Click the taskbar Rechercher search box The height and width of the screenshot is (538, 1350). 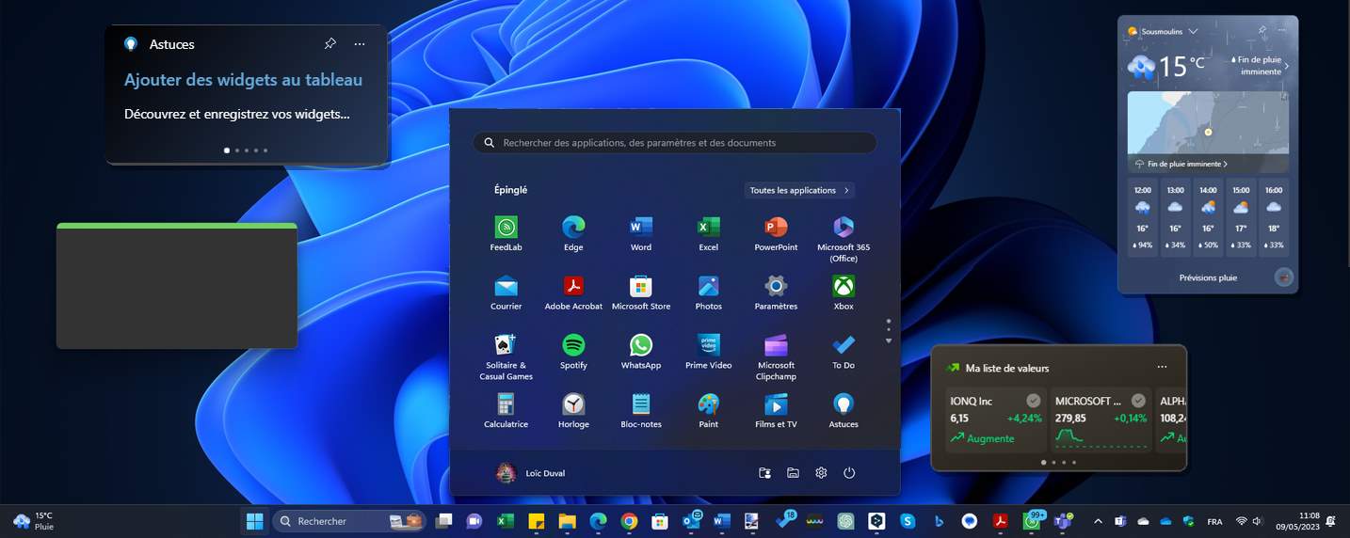(x=350, y=521)
